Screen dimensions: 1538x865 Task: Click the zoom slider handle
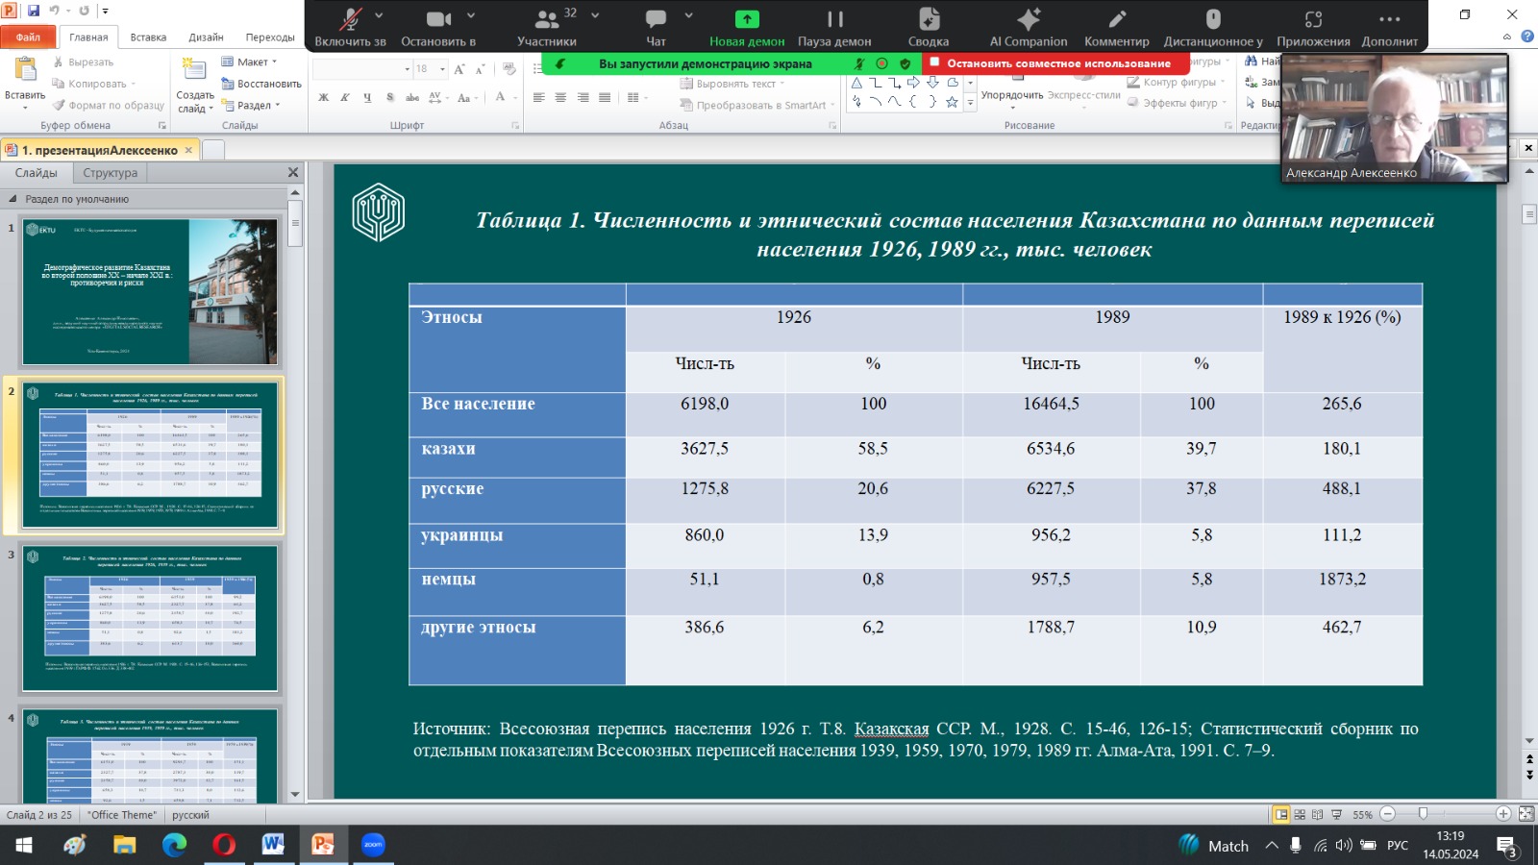pos(1424,814)
